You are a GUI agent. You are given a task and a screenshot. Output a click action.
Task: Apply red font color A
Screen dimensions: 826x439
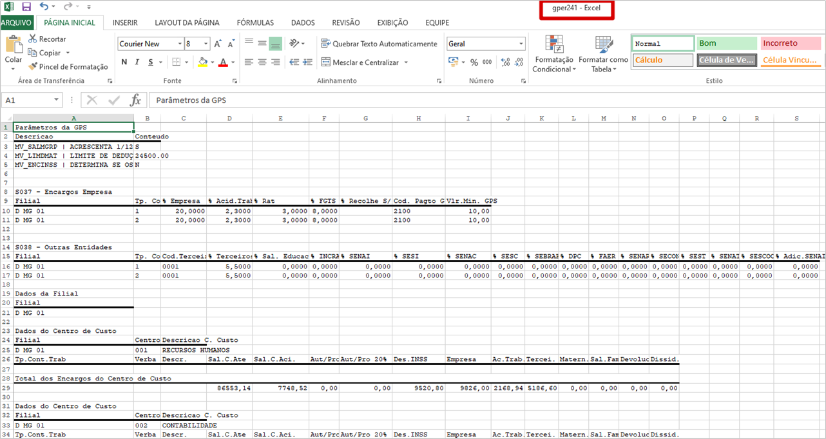[x=223, y=62]
